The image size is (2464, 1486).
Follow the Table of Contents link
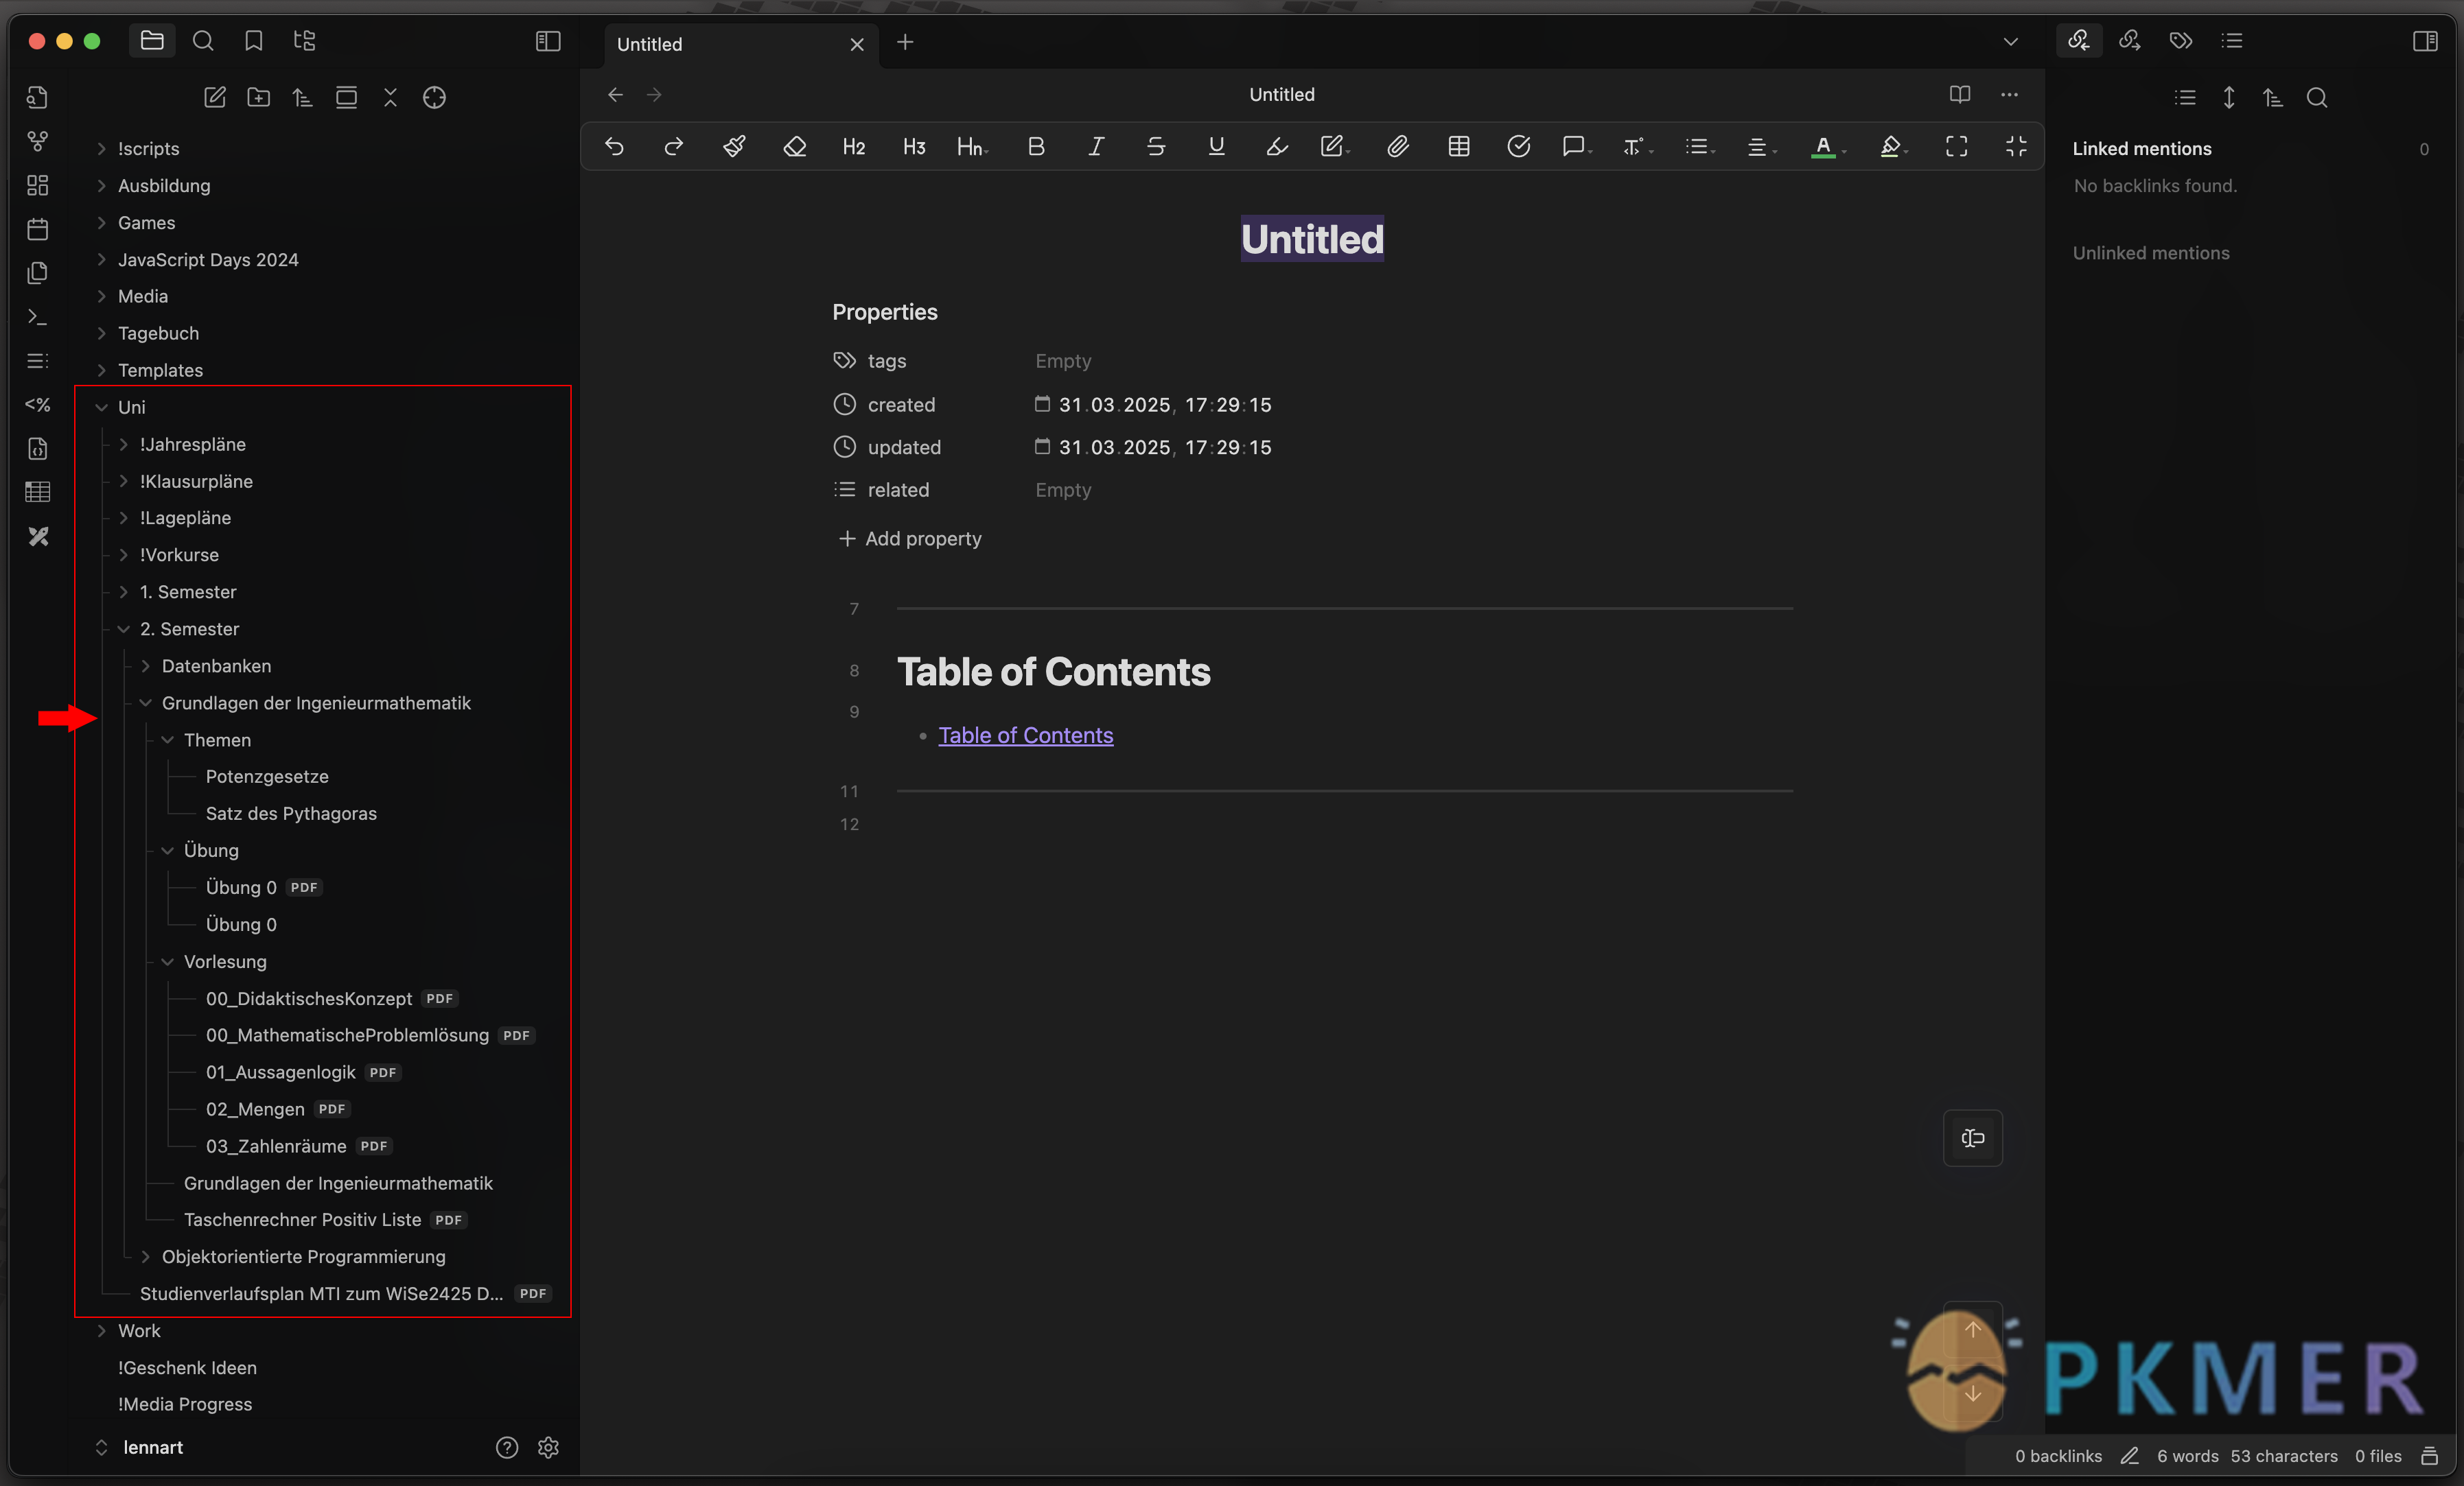[x=1025, y=735]
